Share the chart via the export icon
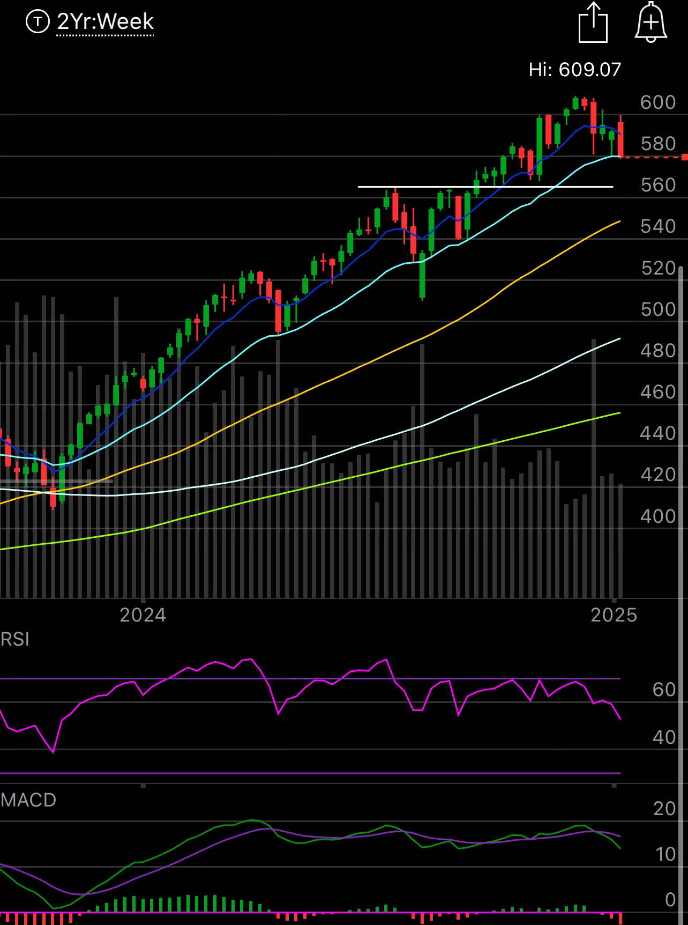 (x=593, y=23)
